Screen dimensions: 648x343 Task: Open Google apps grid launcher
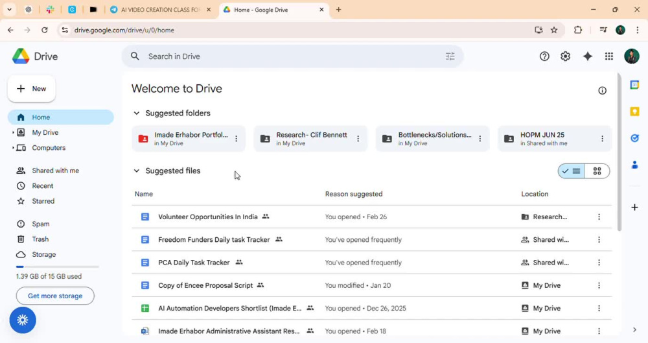(x=608, y=56)
